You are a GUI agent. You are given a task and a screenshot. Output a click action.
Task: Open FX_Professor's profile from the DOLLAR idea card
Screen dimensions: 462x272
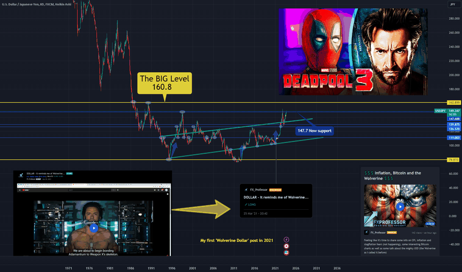[259, 190]
